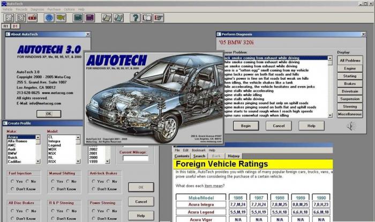
Task: Switch to the R1 tab
Action: click(6, 26)
